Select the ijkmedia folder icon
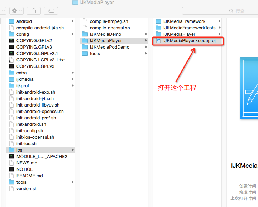The image size is (258, 207). pyautogui.click(x=11, y=79)
